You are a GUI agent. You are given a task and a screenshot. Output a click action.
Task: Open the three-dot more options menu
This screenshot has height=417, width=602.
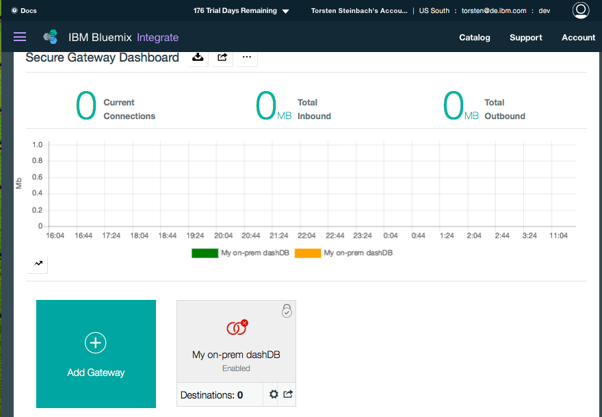coord(247,58)
